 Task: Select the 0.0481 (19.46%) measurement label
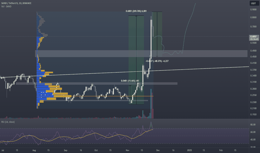tap(130, 81)
